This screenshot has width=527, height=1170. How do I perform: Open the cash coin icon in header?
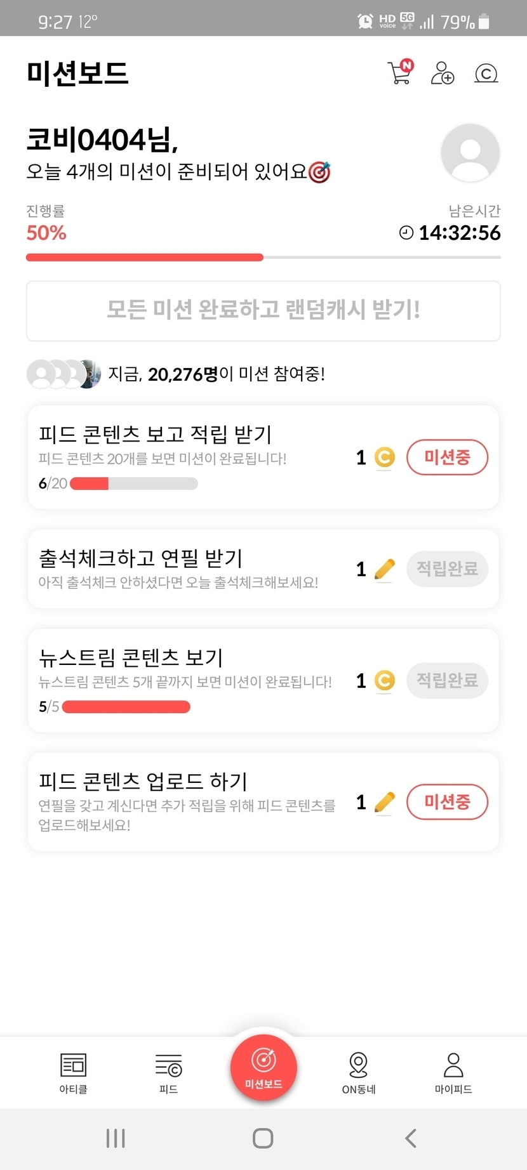coord(486,74)
